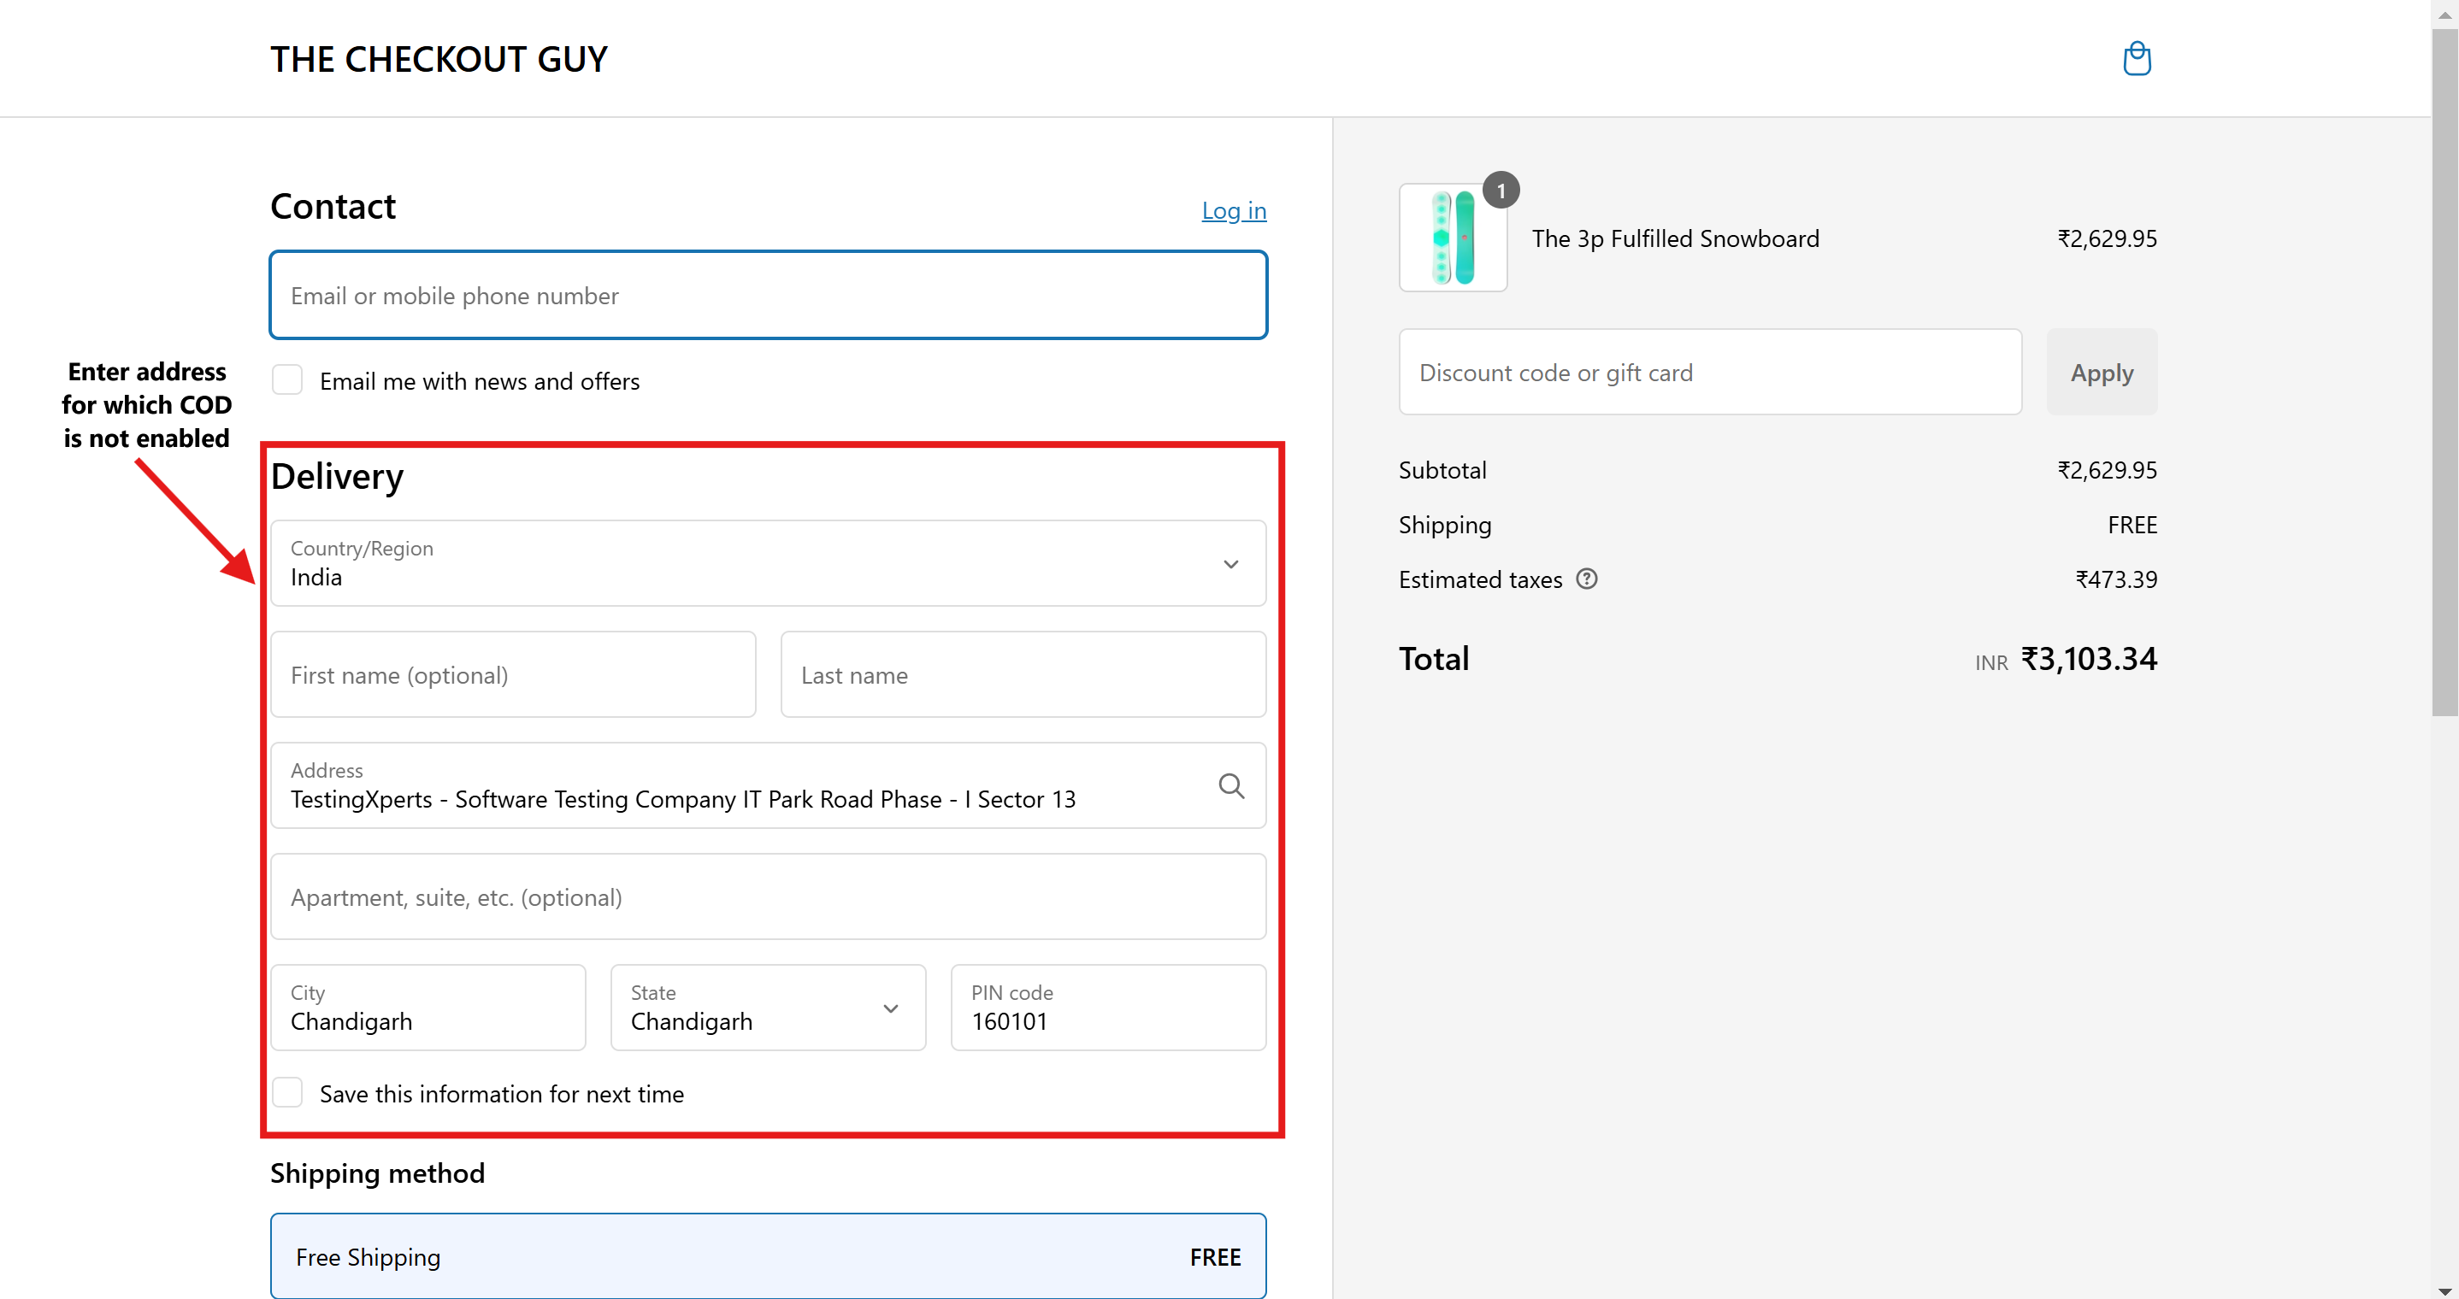
Task: Click the estimated taxes help icon
Action: tap(1585, 579)
